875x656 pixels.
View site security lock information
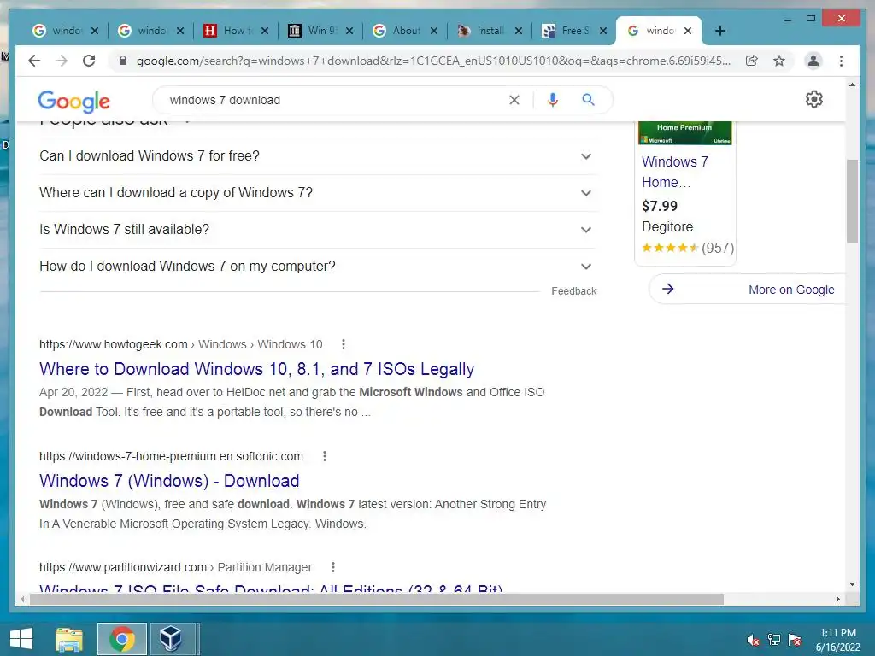(x=123, y=61)
